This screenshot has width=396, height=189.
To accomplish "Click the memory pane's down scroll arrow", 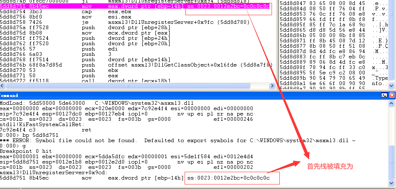I will pyautogui.click(x=391, y=86).
